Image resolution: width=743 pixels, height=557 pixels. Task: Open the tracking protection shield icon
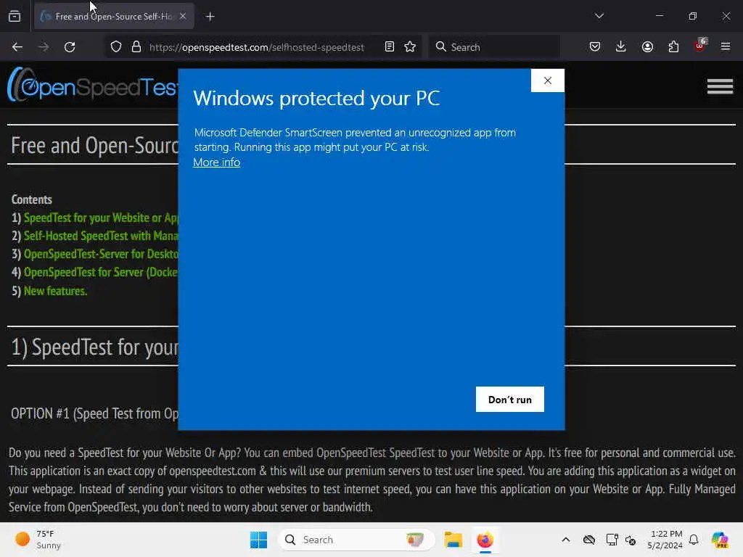point(116,47)
